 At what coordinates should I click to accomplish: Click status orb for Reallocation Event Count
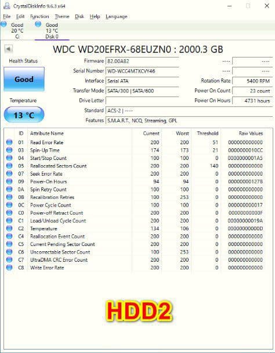9,236
